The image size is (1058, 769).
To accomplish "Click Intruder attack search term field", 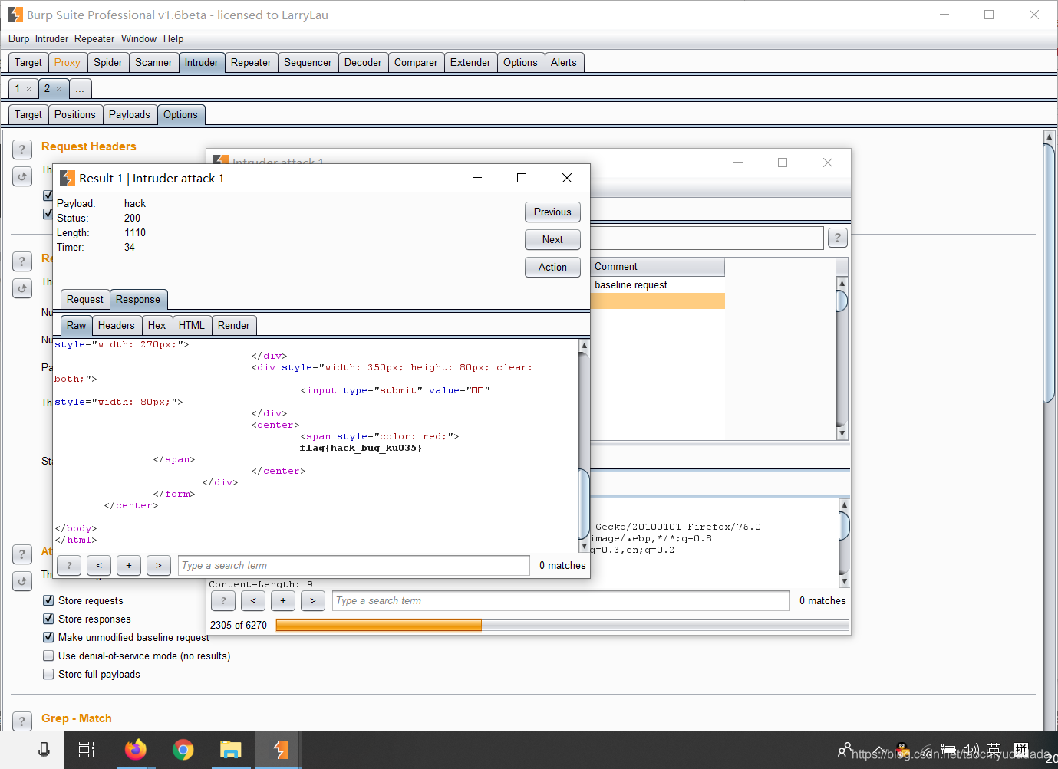I will pos(561,600).
